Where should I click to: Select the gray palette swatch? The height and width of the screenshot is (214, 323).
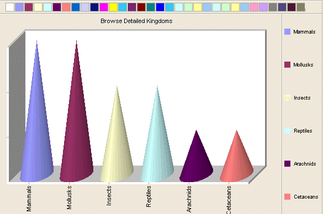273,7
